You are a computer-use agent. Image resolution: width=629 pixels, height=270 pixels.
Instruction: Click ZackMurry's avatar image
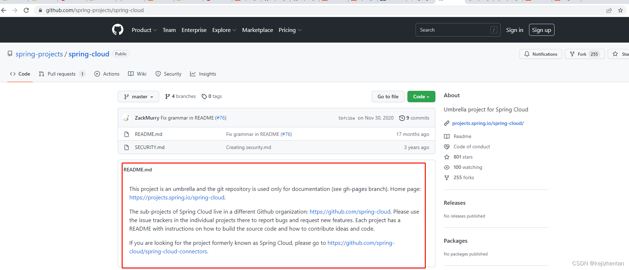click(x=126, y=118)
